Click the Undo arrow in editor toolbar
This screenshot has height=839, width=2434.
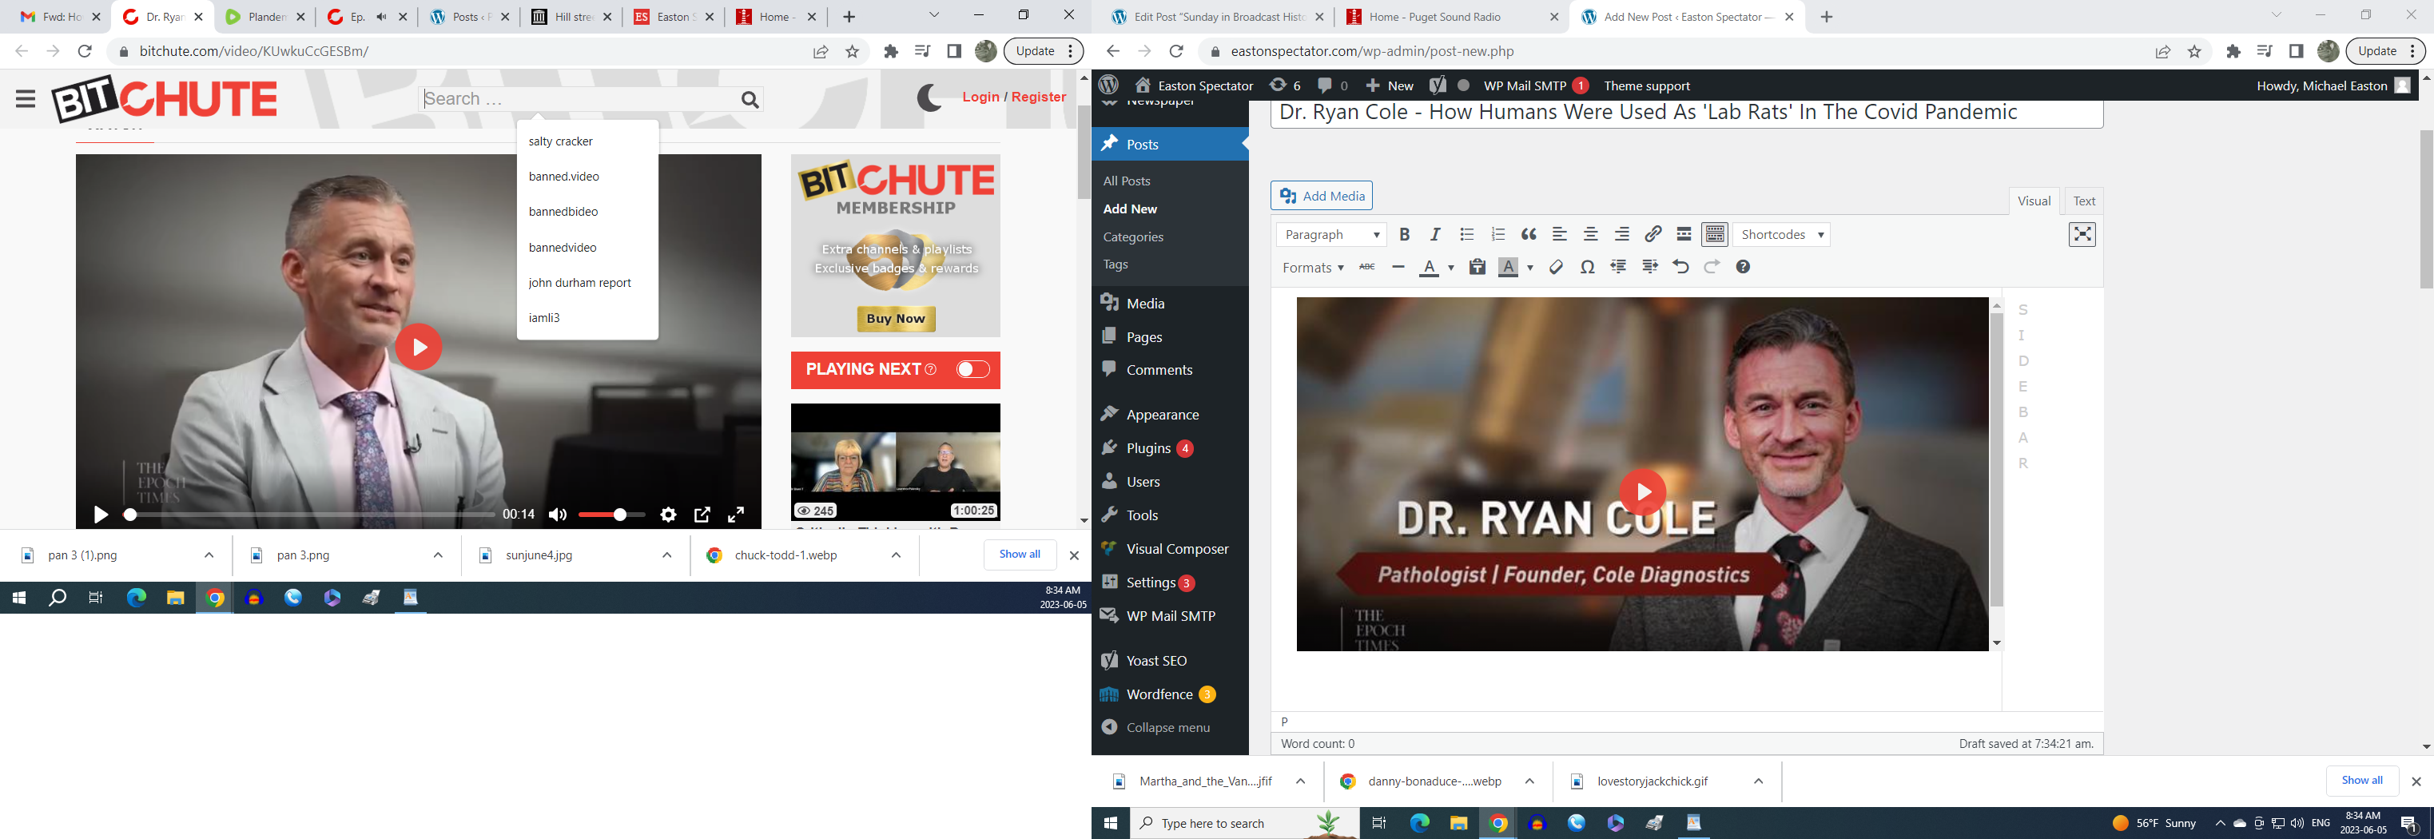point(1680,268)
